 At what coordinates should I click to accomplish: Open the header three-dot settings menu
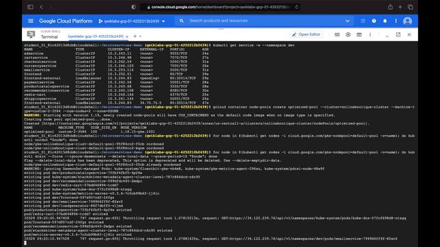[x=396, y=21]
